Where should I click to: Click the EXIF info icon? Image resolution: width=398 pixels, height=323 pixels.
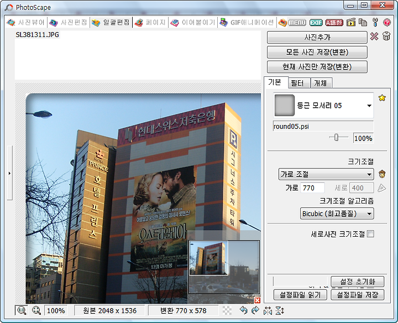316,23
